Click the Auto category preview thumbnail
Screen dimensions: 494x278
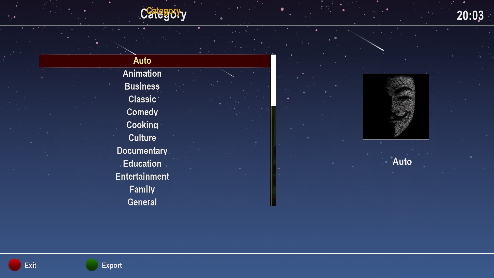point(396,106)
